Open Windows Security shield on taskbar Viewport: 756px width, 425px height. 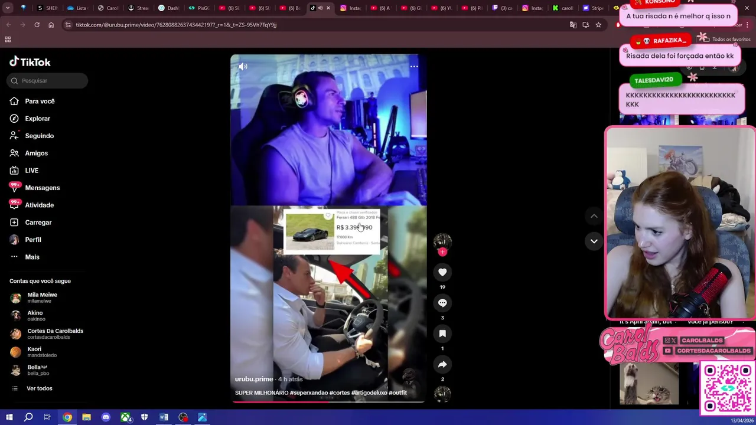(x=145, y=417)
